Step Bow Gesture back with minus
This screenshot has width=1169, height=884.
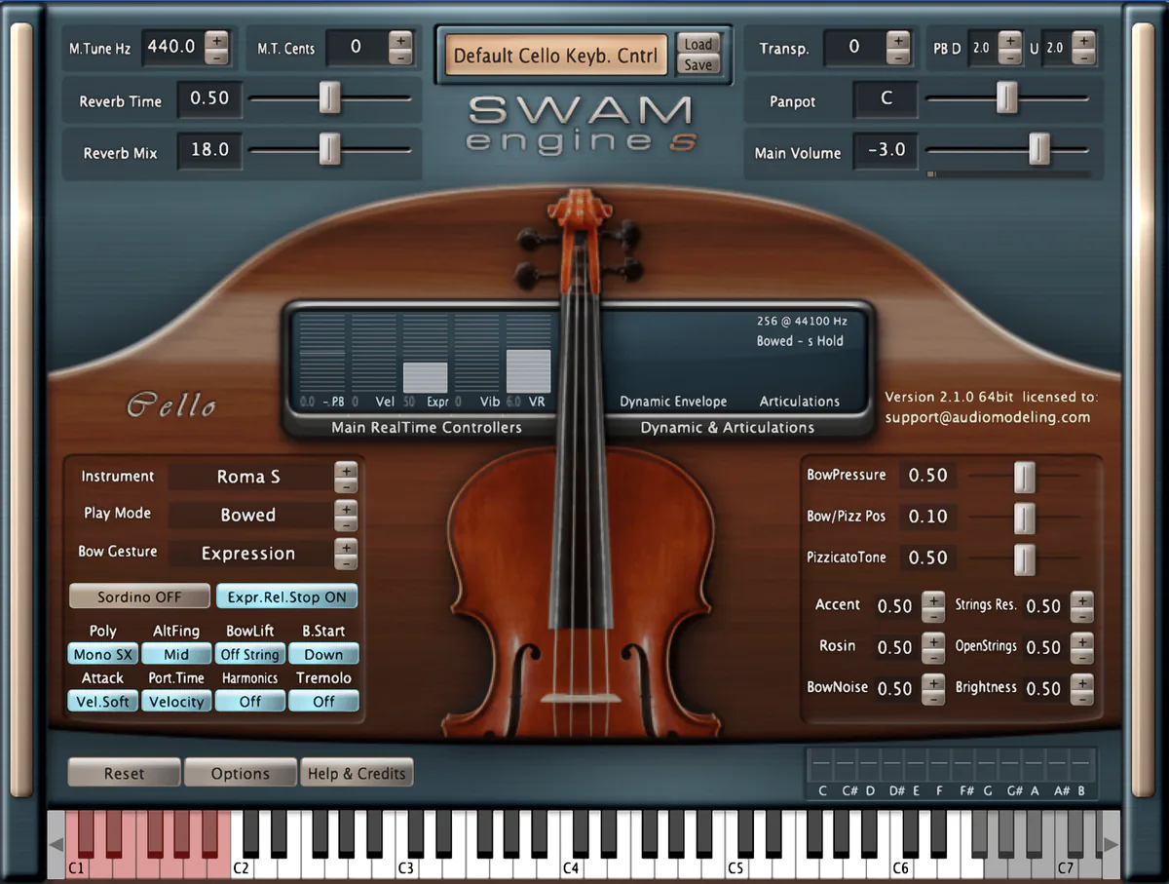tap(346, 561)
